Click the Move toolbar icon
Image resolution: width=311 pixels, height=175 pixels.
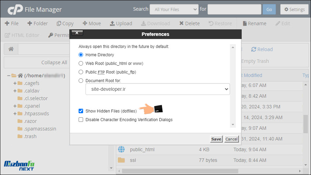pos(85,23)
